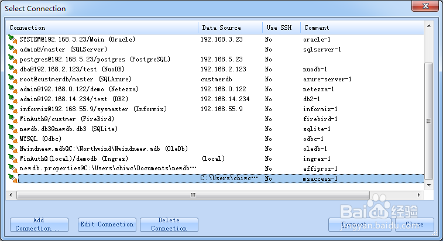Image resolution: width=443 pixels, height=241 pixels.
Task: Close the Select Connection window
Action: click(x=425, y=6)
